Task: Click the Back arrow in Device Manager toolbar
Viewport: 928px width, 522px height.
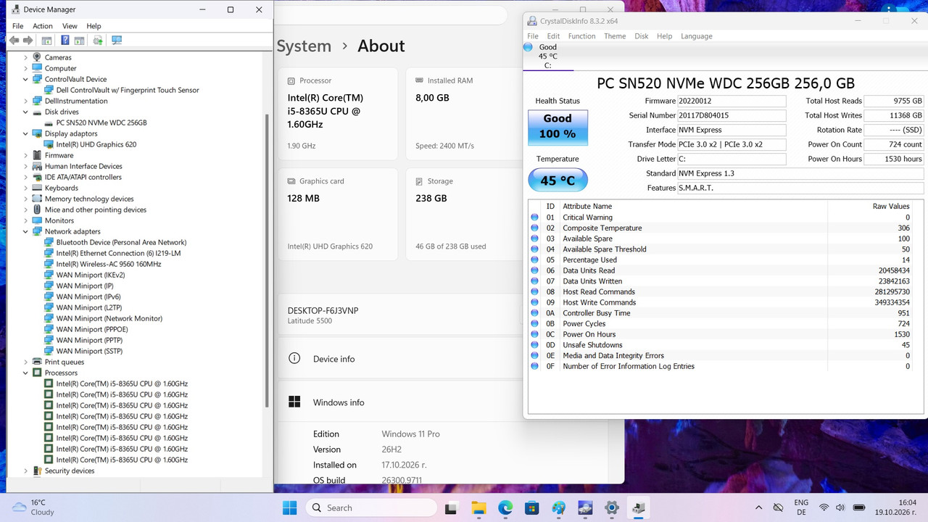Action: (14, 41)
